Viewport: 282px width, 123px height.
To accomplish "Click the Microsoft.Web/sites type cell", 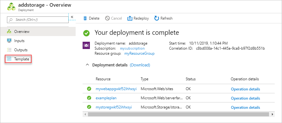I will (157, 89).
